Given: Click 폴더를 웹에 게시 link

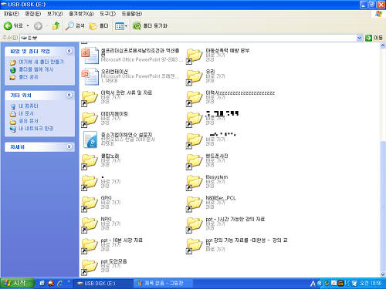Looking at the screenshot, I should pyautogui.click(x=36, y=69).
